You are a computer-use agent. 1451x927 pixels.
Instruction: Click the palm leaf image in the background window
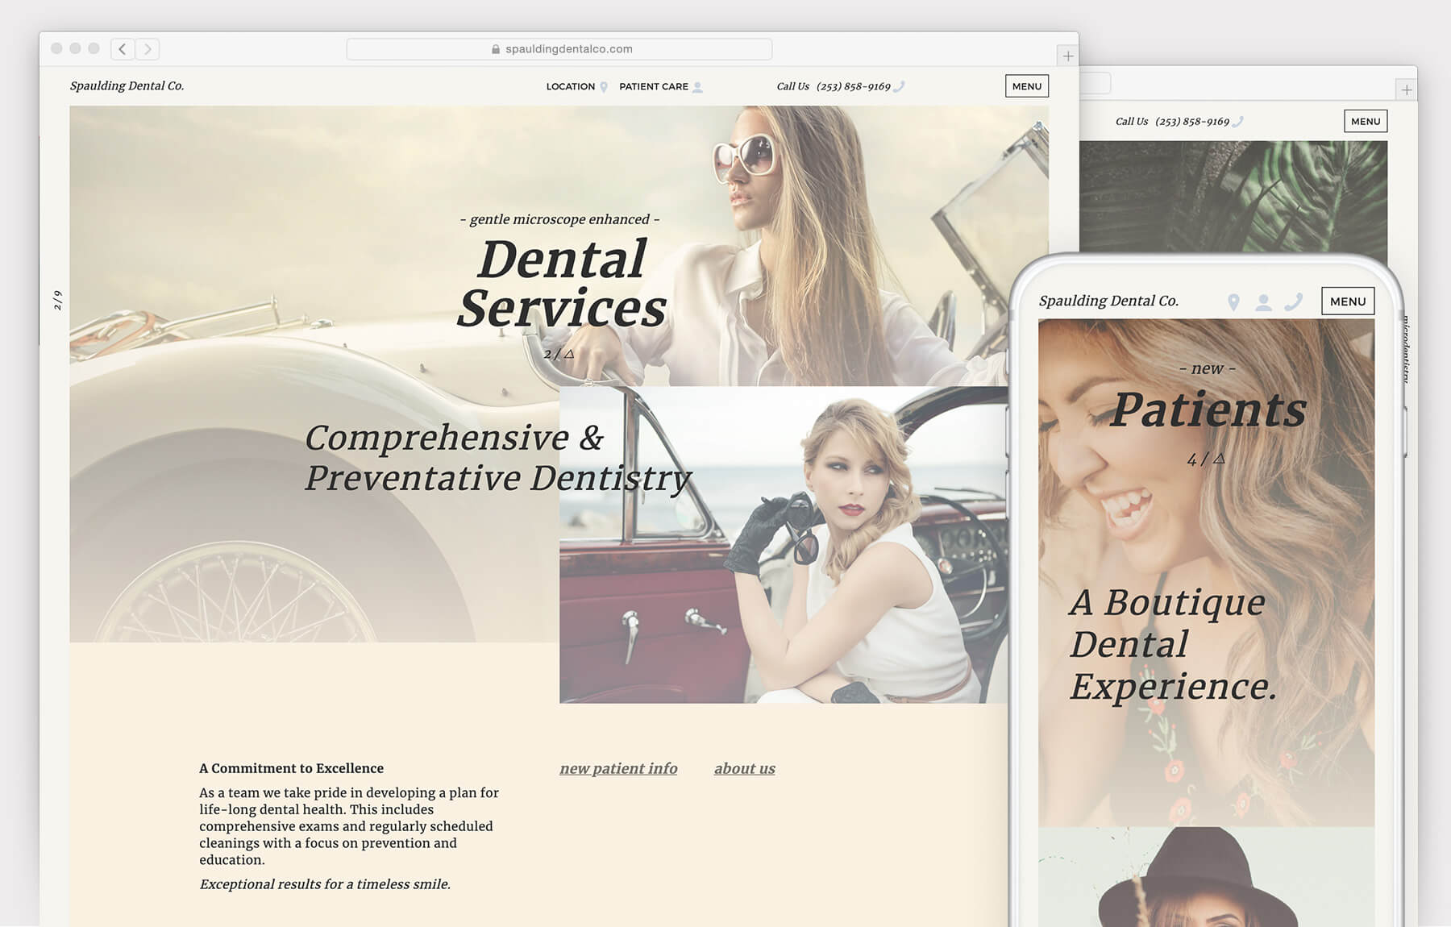coord(1233,197)
